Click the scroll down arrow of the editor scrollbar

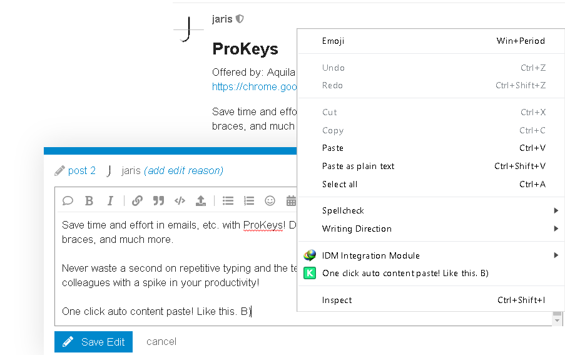coord(556,320)
